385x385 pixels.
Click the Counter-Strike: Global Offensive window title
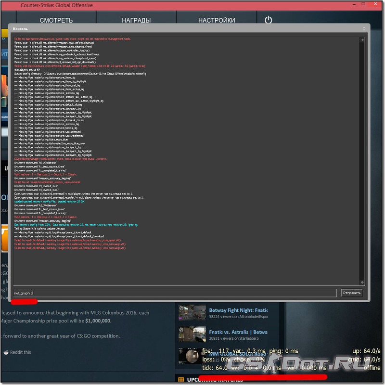57,5
